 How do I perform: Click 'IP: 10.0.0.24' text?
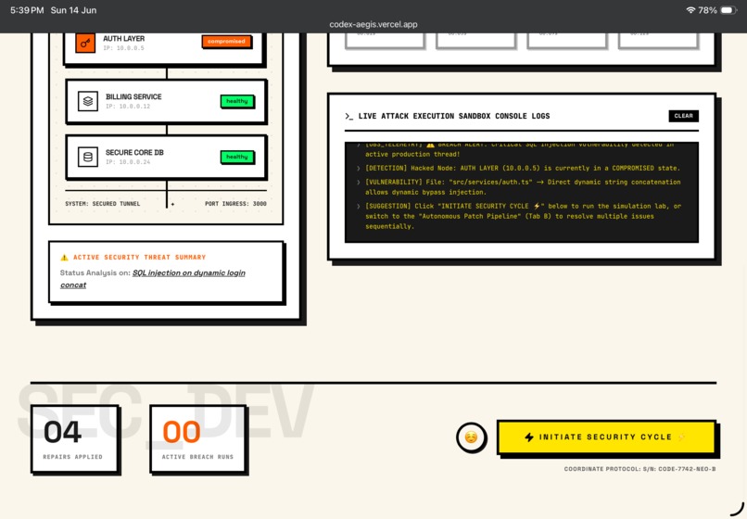click(x=128, y=162)
